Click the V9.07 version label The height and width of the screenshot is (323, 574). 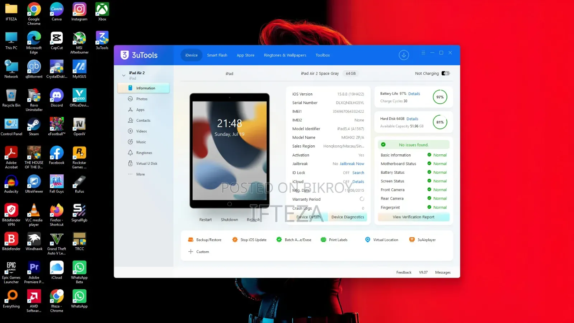[x=423, y=273]
